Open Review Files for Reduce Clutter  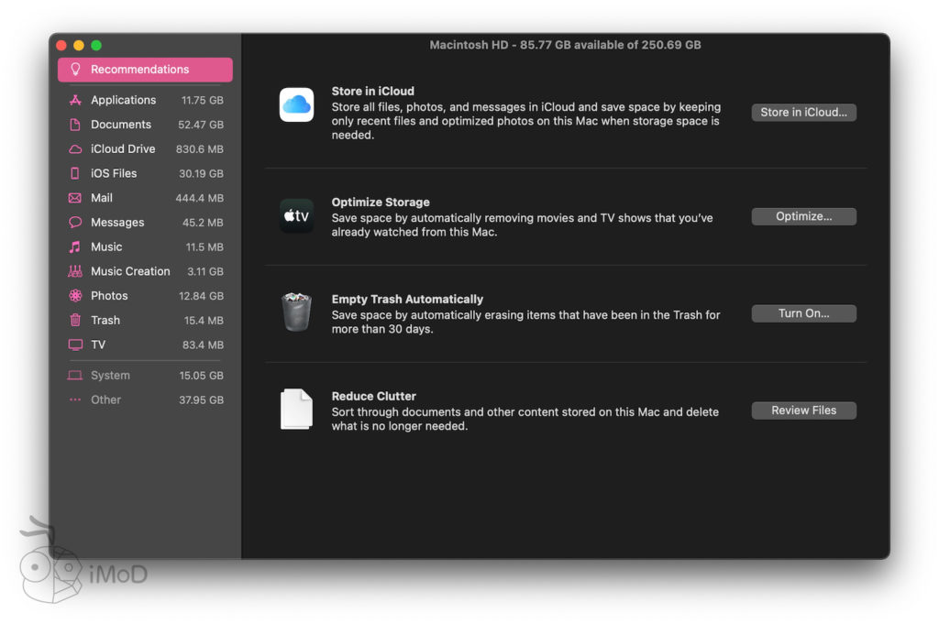(x=803, y=411)
